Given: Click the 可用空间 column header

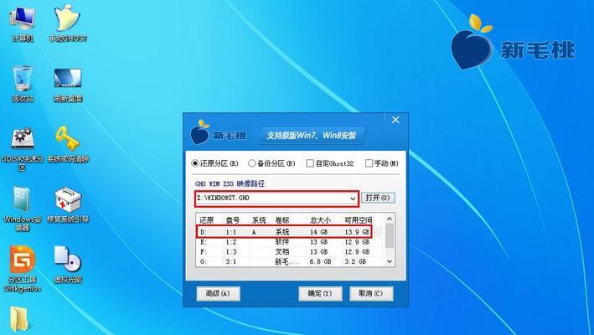Looking at the screenshot, I should [x=359, y=220].
